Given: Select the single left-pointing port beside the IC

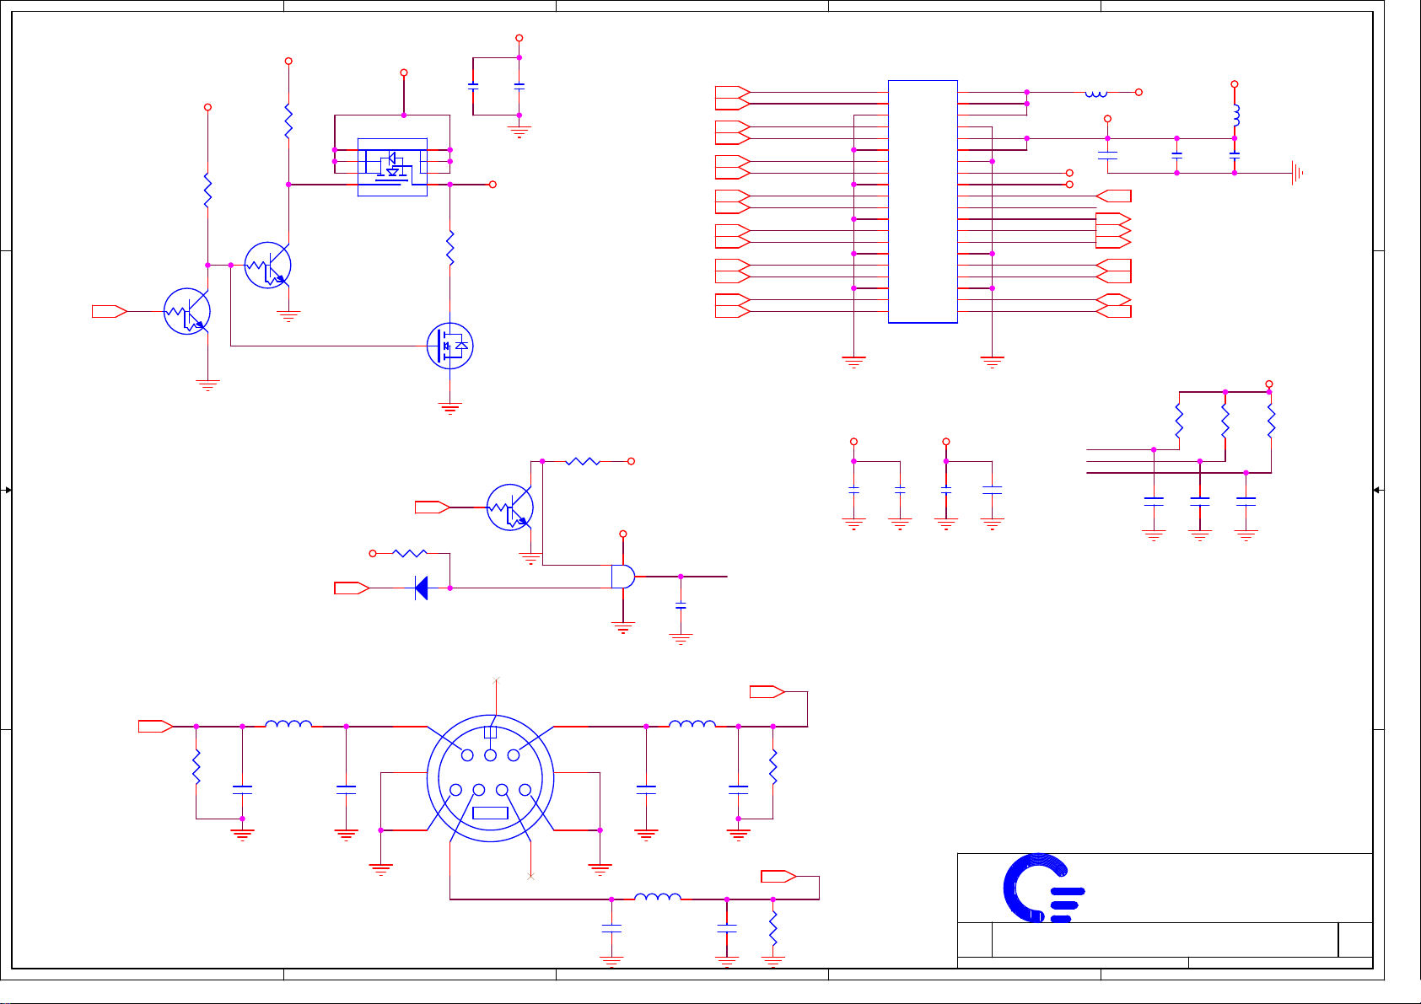Looking at the screenshot, I should pos(1113,196).
